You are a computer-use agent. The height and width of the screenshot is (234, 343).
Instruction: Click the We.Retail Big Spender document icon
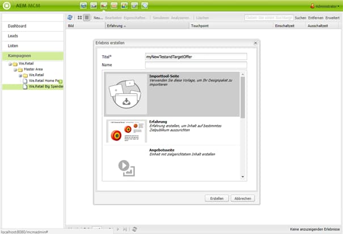[x=25, y=86]
